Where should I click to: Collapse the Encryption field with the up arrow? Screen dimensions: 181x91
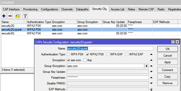[151, 60]
